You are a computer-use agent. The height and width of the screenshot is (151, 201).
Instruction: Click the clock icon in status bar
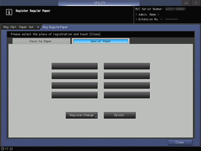(2, 149)
